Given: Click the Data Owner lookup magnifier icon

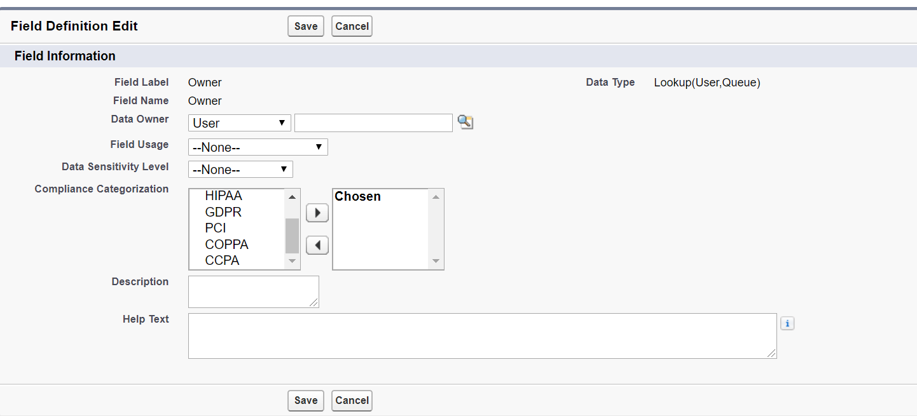Looking at the screenshot, I should pyautogui.click(x=465, y=122).
